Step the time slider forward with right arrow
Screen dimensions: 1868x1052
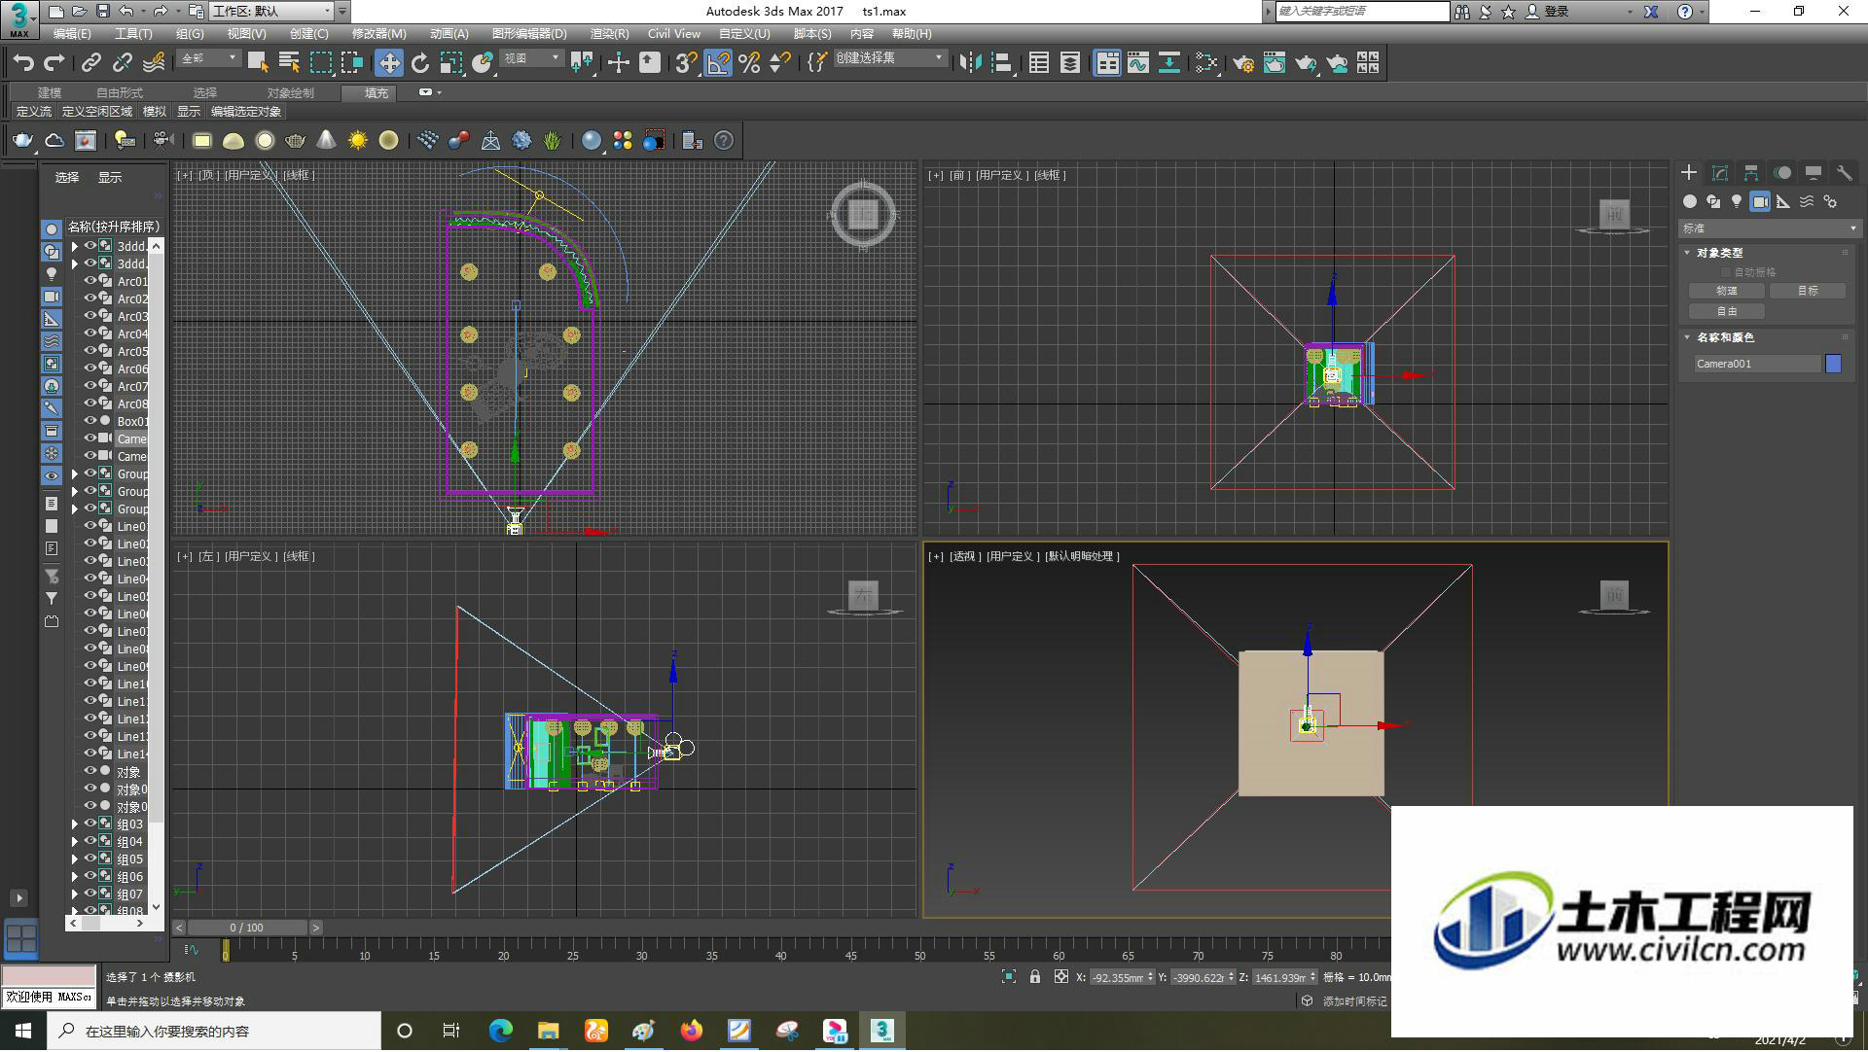[x=315, y=929]
